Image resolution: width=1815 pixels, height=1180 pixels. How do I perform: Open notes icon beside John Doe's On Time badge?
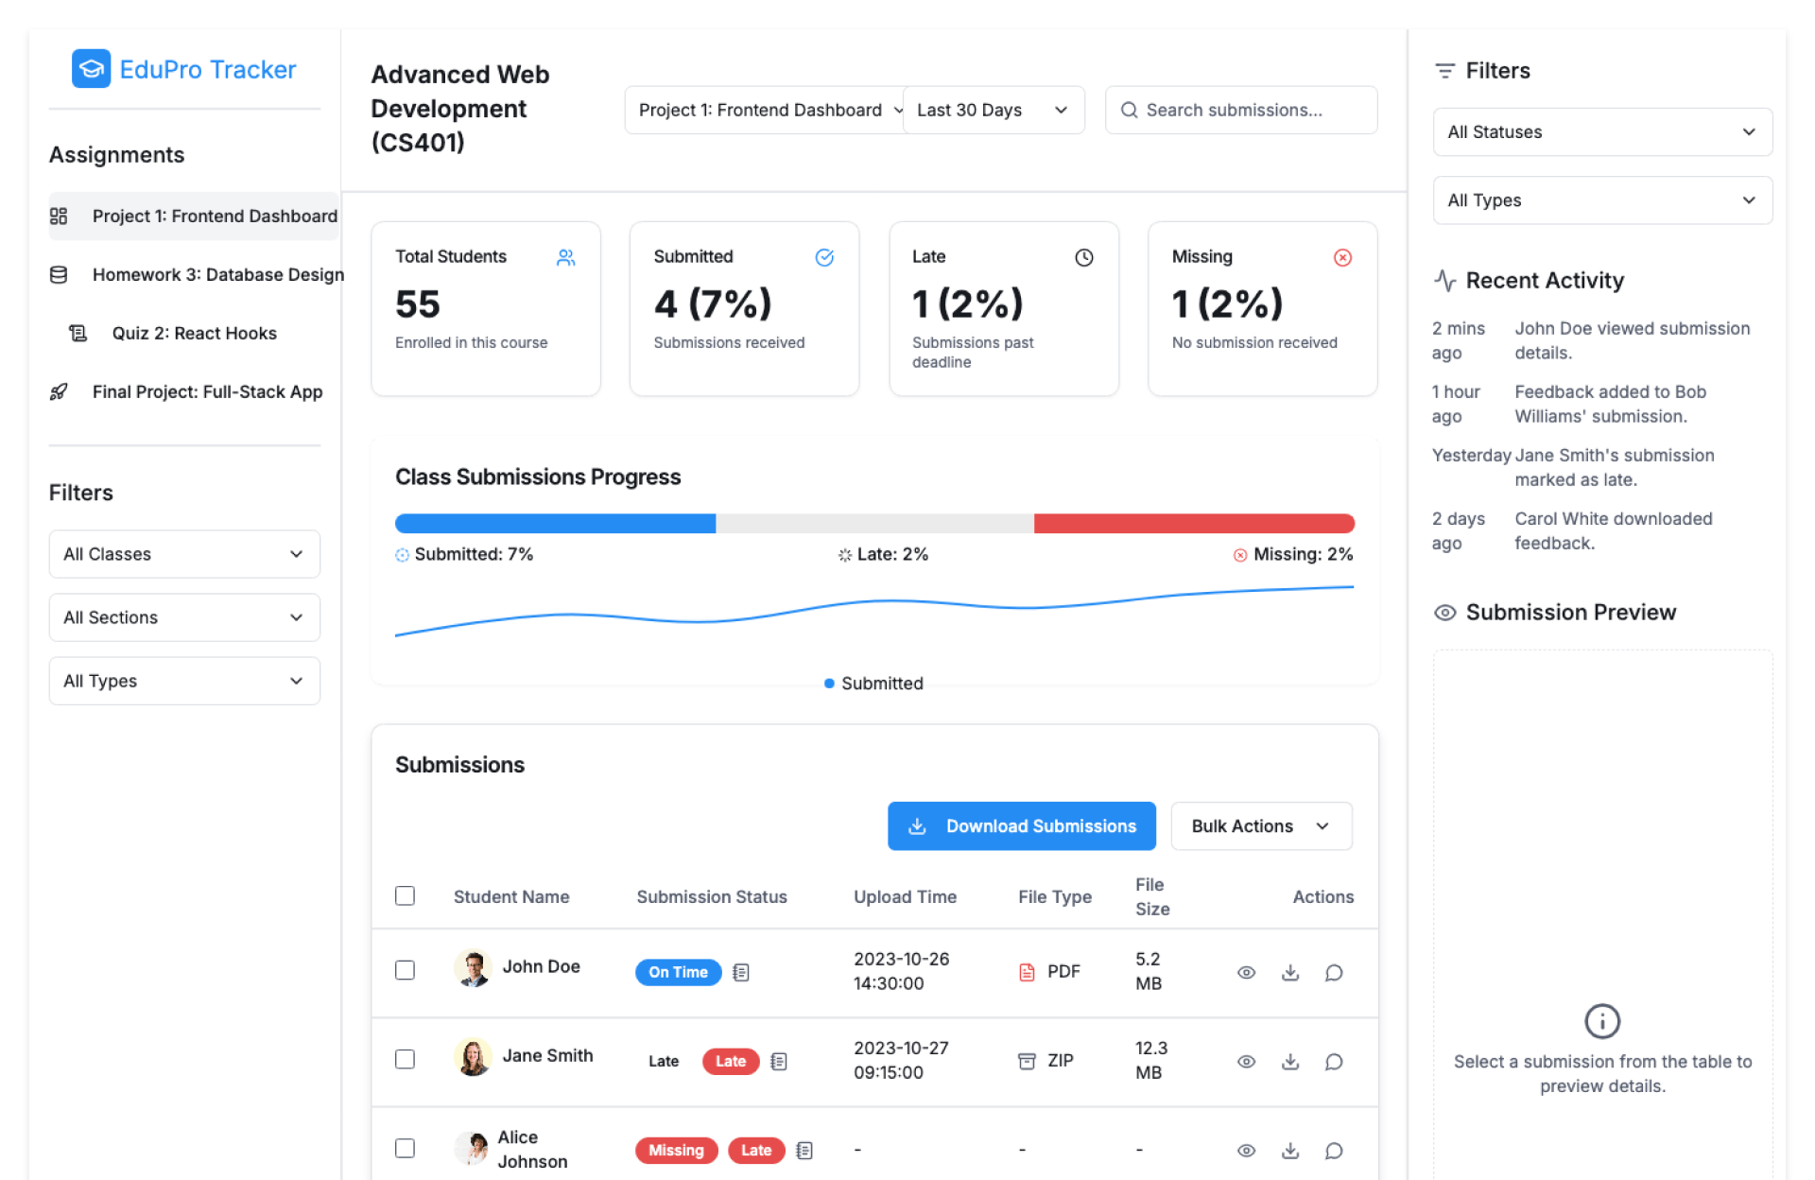point(741,972)
